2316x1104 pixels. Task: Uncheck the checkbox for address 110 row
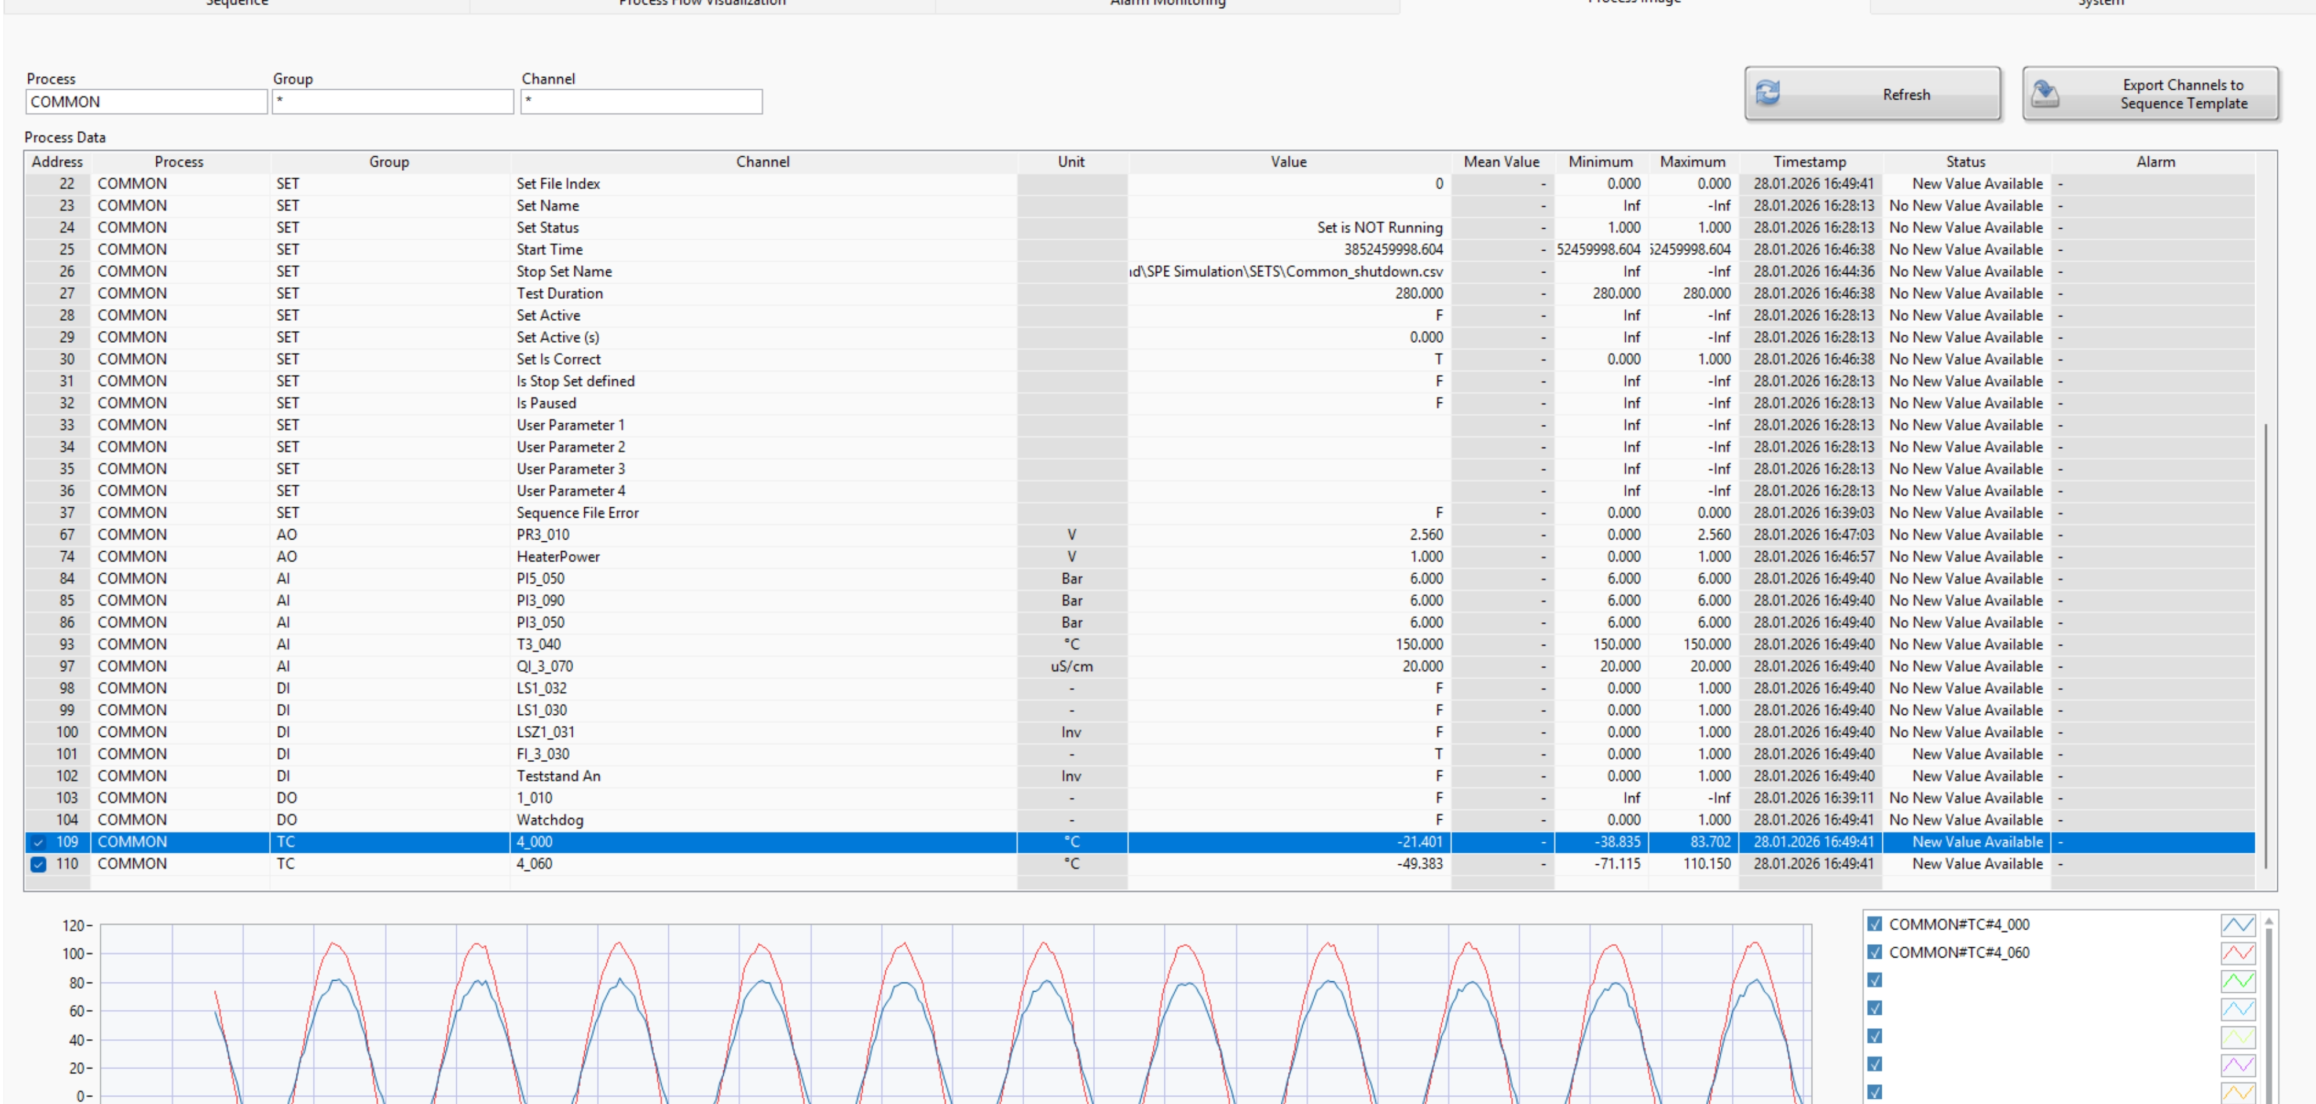point(38,864)
